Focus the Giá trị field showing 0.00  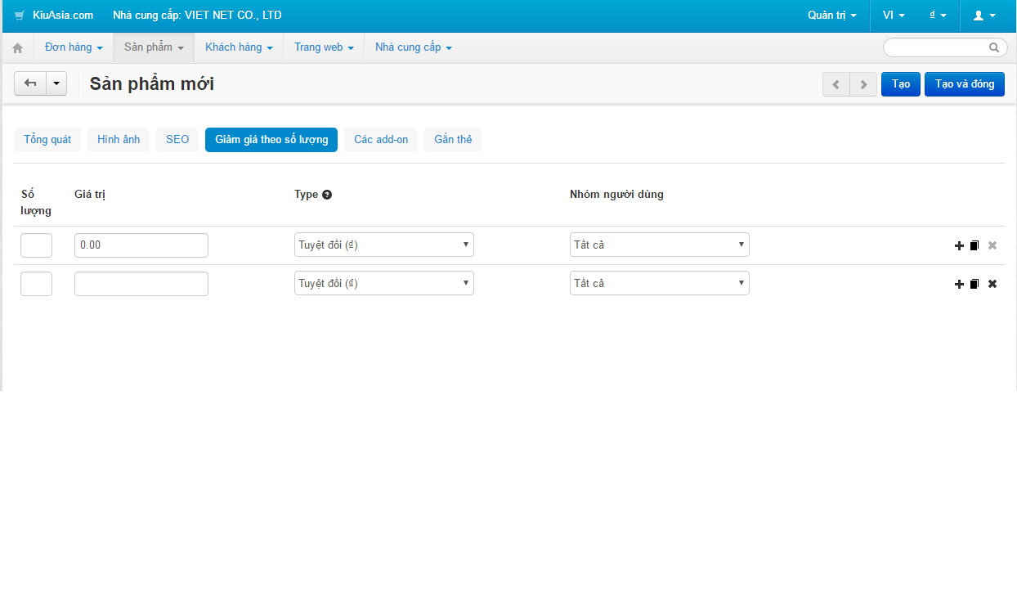pyautogui.click(x=141, y=245)
